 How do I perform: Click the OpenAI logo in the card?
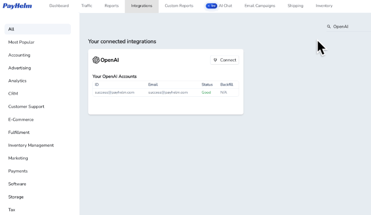point(106,60)
